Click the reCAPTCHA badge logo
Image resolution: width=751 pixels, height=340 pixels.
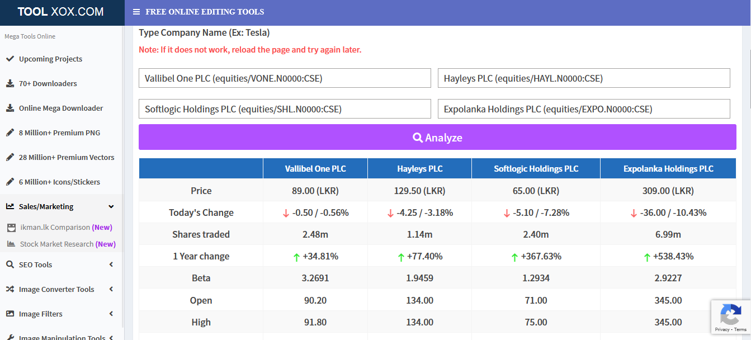click(730, 314)
